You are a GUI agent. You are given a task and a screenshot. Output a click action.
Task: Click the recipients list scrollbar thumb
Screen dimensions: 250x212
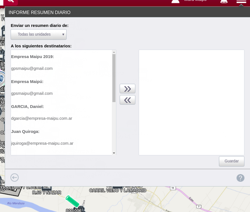click(x=114, y=78)
